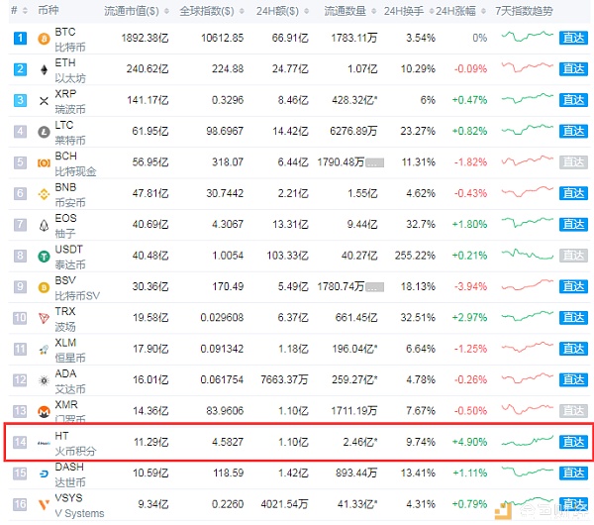Open the HT 火币积分 coin link

pos(75,443)
